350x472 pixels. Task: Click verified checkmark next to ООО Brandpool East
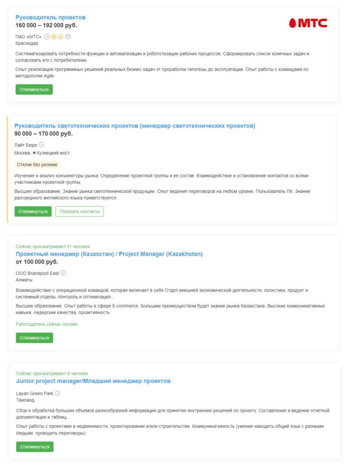[x=63, y=273]
